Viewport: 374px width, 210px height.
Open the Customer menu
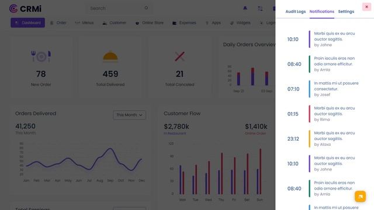click(x=115, y=23)
